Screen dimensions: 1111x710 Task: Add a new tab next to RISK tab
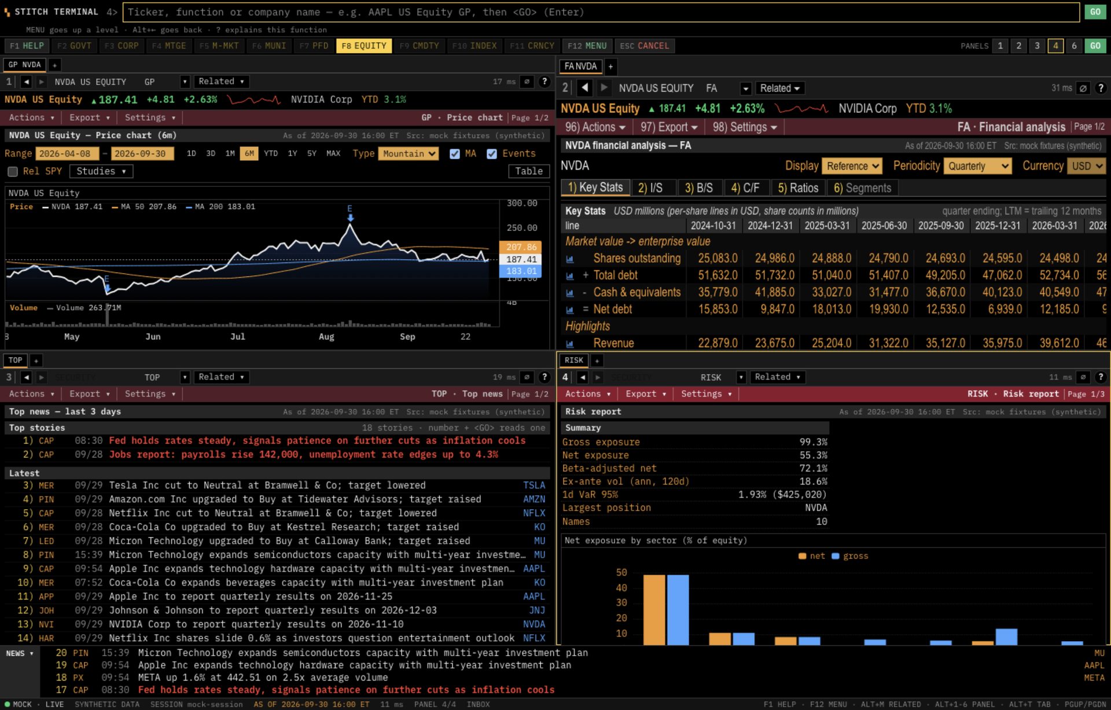point(597,360)
